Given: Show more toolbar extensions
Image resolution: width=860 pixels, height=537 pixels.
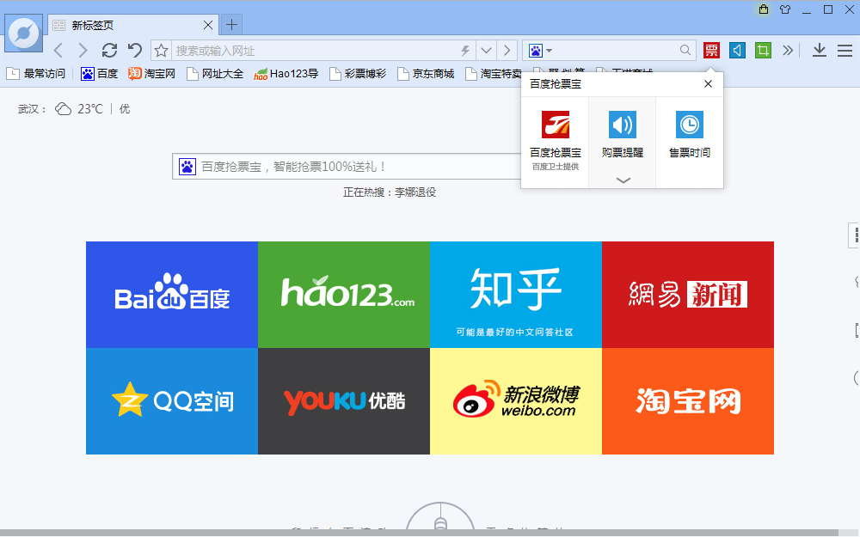Looking at the screenshot, I should point(788,51).
